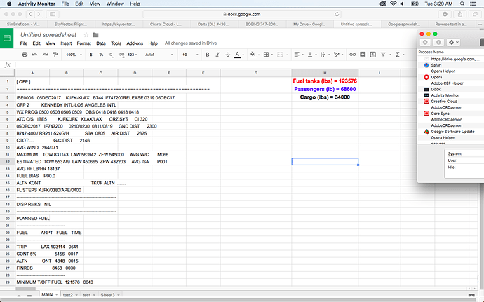Open MAIN sheet tab dropdown arrow
This screenshot has height=302, width=484.
[57, 295]
